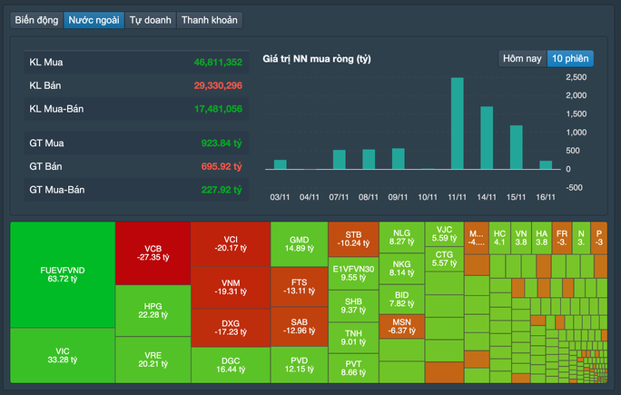Open the Tự doanh tab

click(150, 19)
